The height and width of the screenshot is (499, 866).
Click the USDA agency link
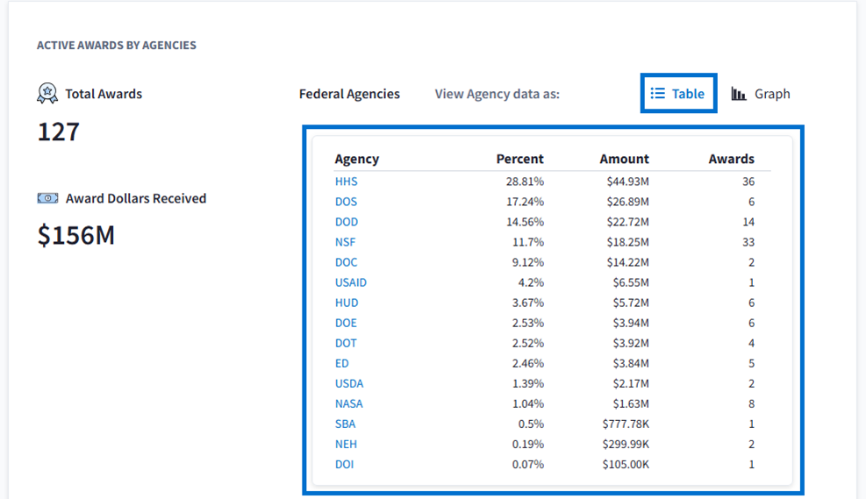(x=348, y=383)
